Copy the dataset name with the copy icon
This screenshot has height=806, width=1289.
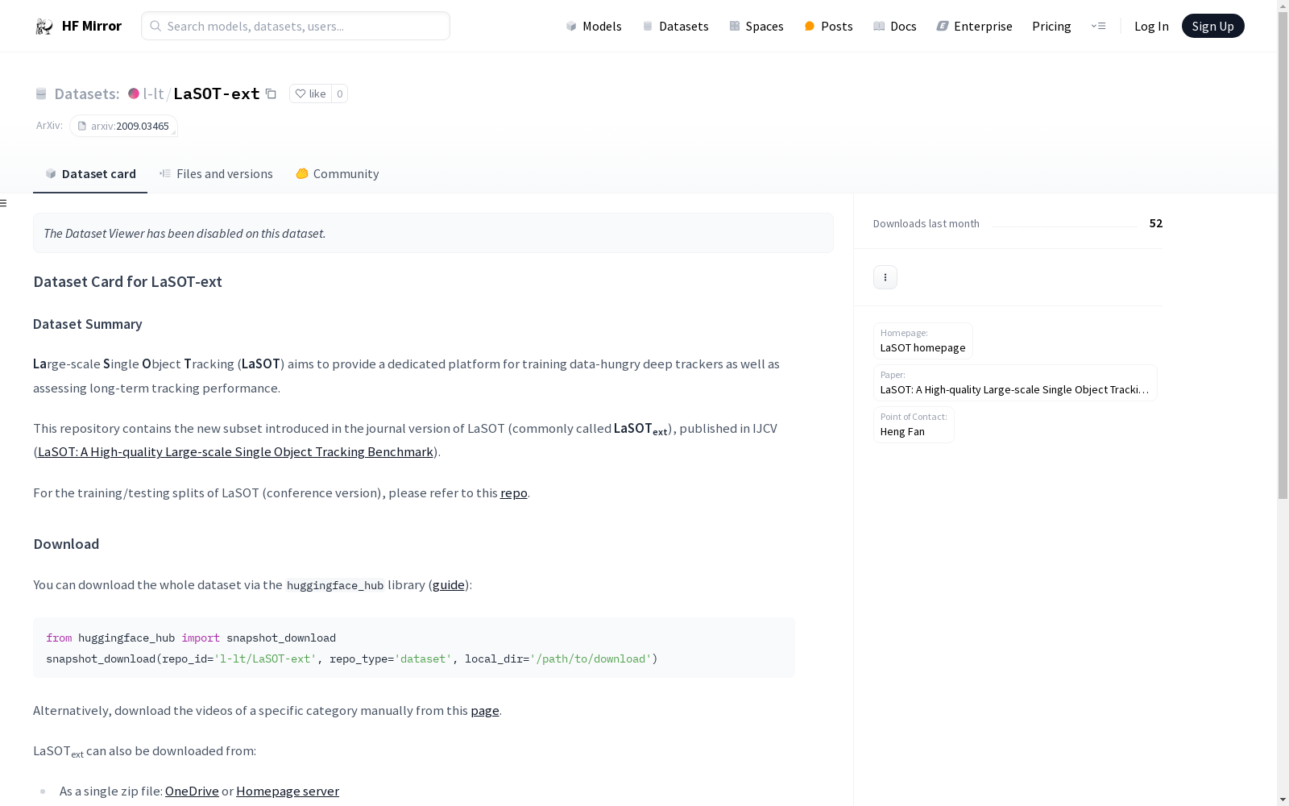271,94
